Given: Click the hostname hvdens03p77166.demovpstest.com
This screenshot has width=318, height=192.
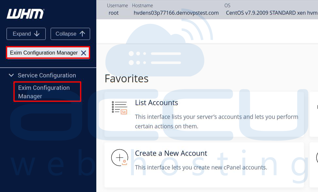Looking at the screenshot, I should (x=177, y=13).
